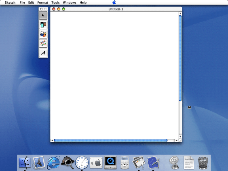
Task: Click the Apple logo in the menu bar
Action: (114, 3)
